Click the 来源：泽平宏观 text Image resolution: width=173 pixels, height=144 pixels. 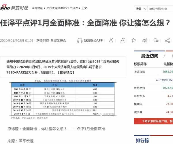tap(20, 141)
